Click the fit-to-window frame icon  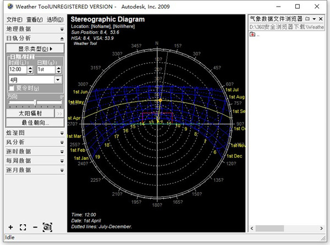pos(23,227)
